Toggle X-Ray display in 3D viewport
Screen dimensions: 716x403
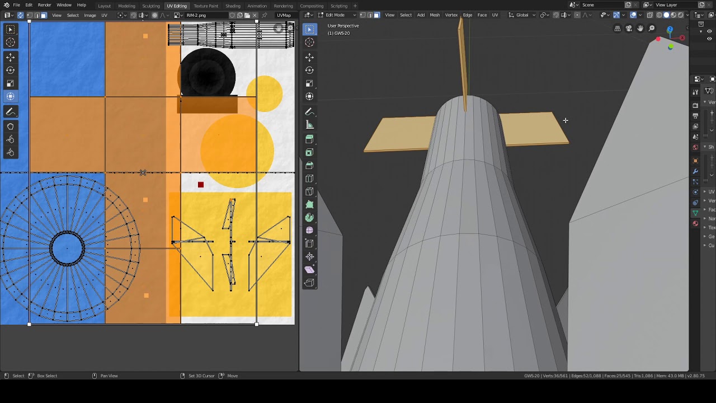(x=650, y=15)
